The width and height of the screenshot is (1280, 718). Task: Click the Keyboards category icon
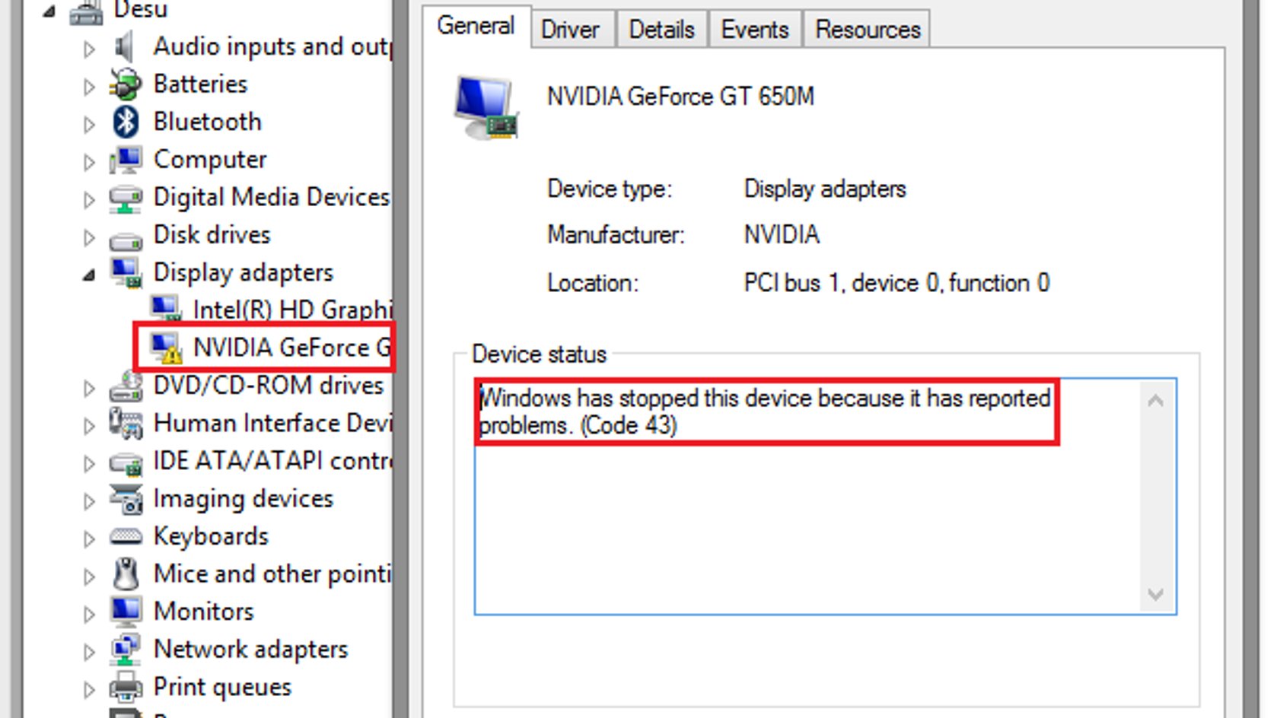click(126, 536)
